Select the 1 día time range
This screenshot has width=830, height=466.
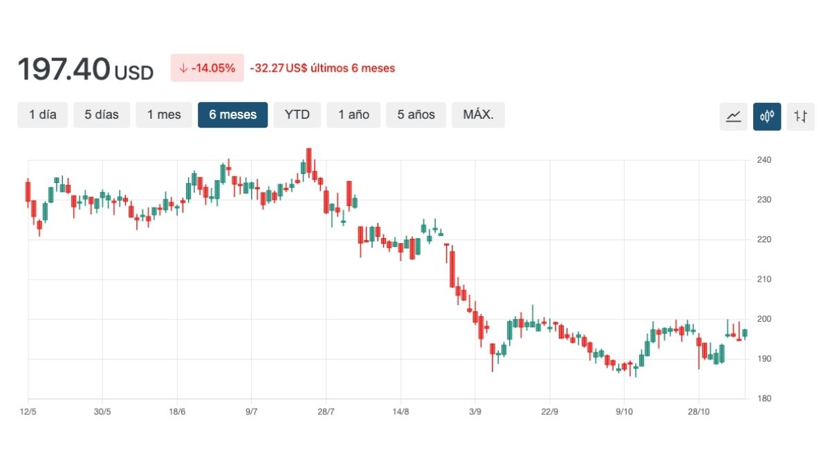click(x=43, y=115)
